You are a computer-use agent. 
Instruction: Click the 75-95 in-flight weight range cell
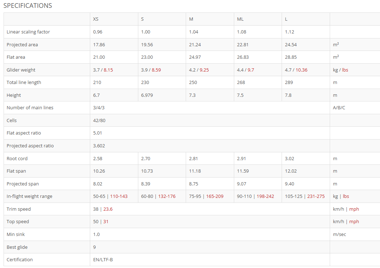(195, 196)
